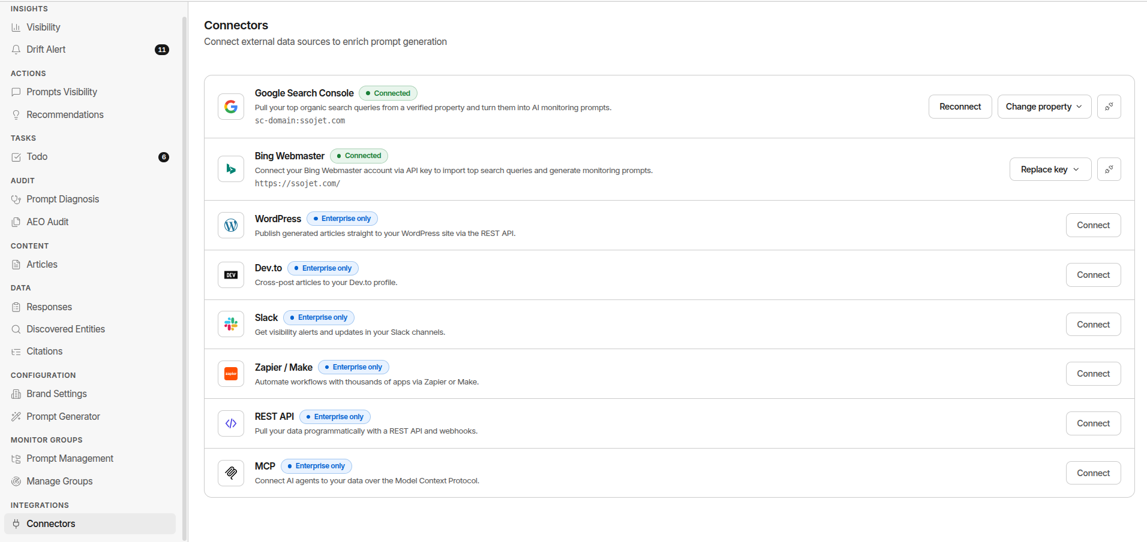Click the Connectors page heading

[x=236, y=25]
